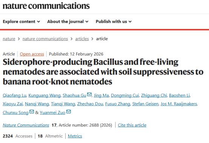Select author Fusuo Zhang

pos(118,104)
